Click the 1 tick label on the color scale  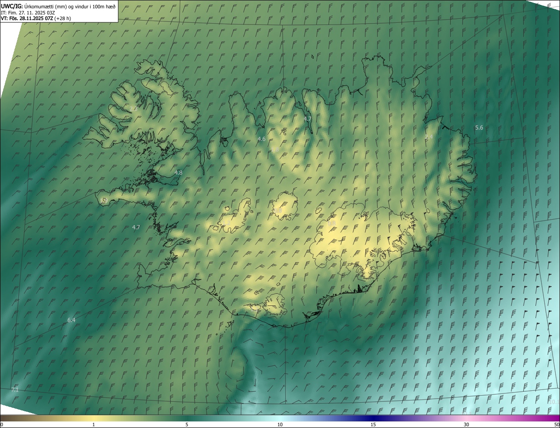point(94,424)
